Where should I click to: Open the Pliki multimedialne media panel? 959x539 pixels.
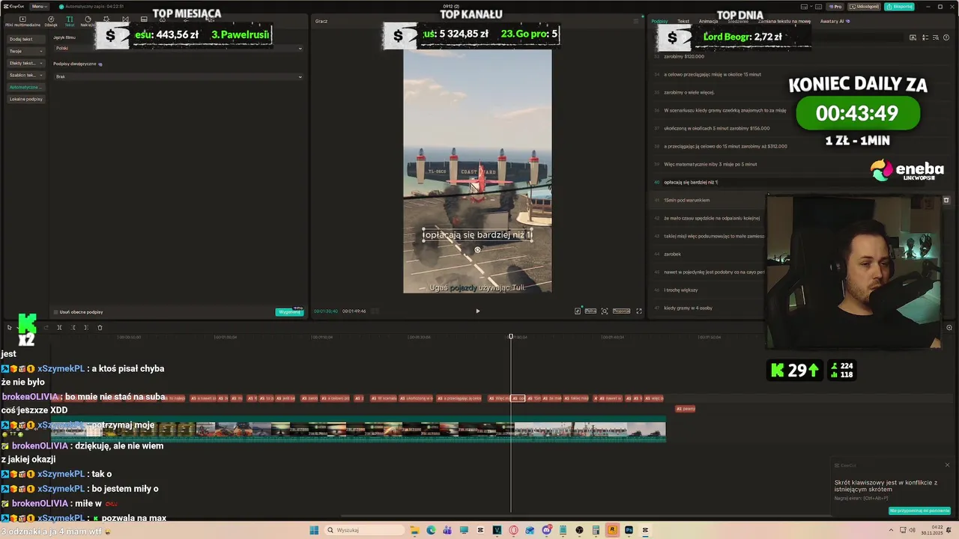point(22,21)
